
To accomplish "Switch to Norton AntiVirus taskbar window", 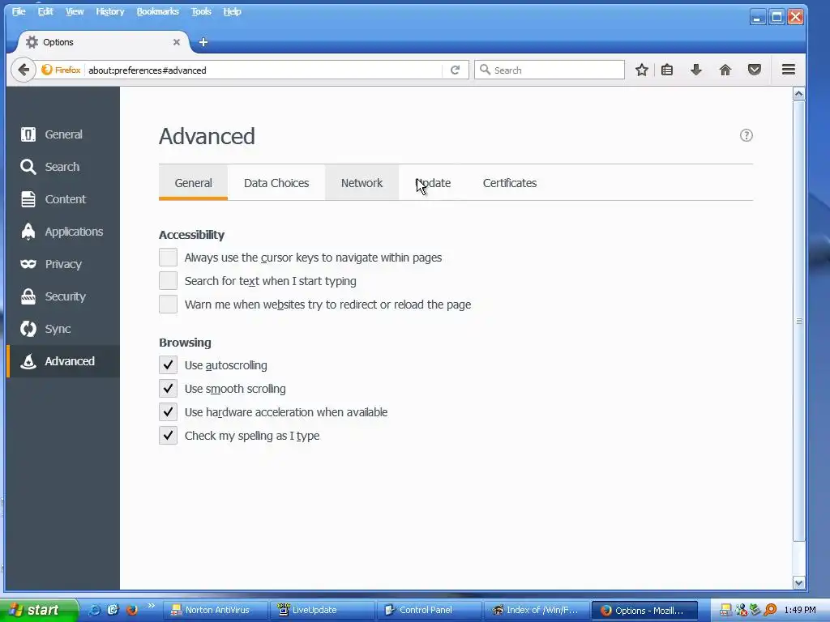I will coord(215,610).
